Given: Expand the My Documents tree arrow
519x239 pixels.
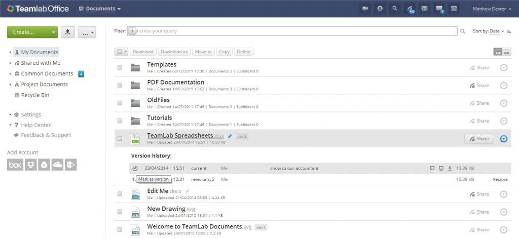Looking at the screenshot, I should (x=11, y=52).
